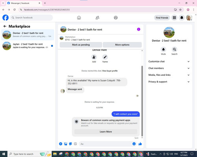Click the Aa message input box
This screenshot has height=157, width=197.
point(106,144)
